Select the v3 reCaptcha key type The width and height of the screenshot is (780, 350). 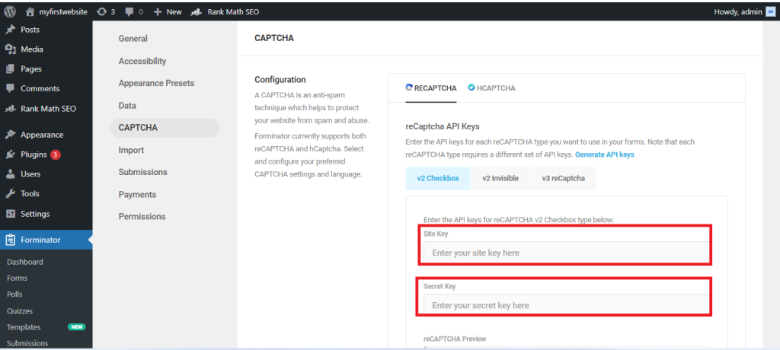pos(563,179)
